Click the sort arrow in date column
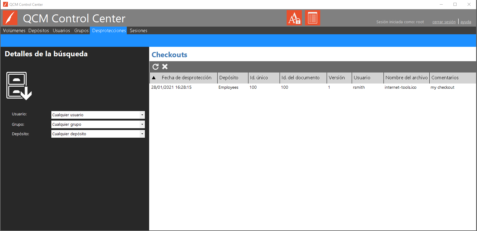This screenshot has height=231, width=477. pos(154,78)
